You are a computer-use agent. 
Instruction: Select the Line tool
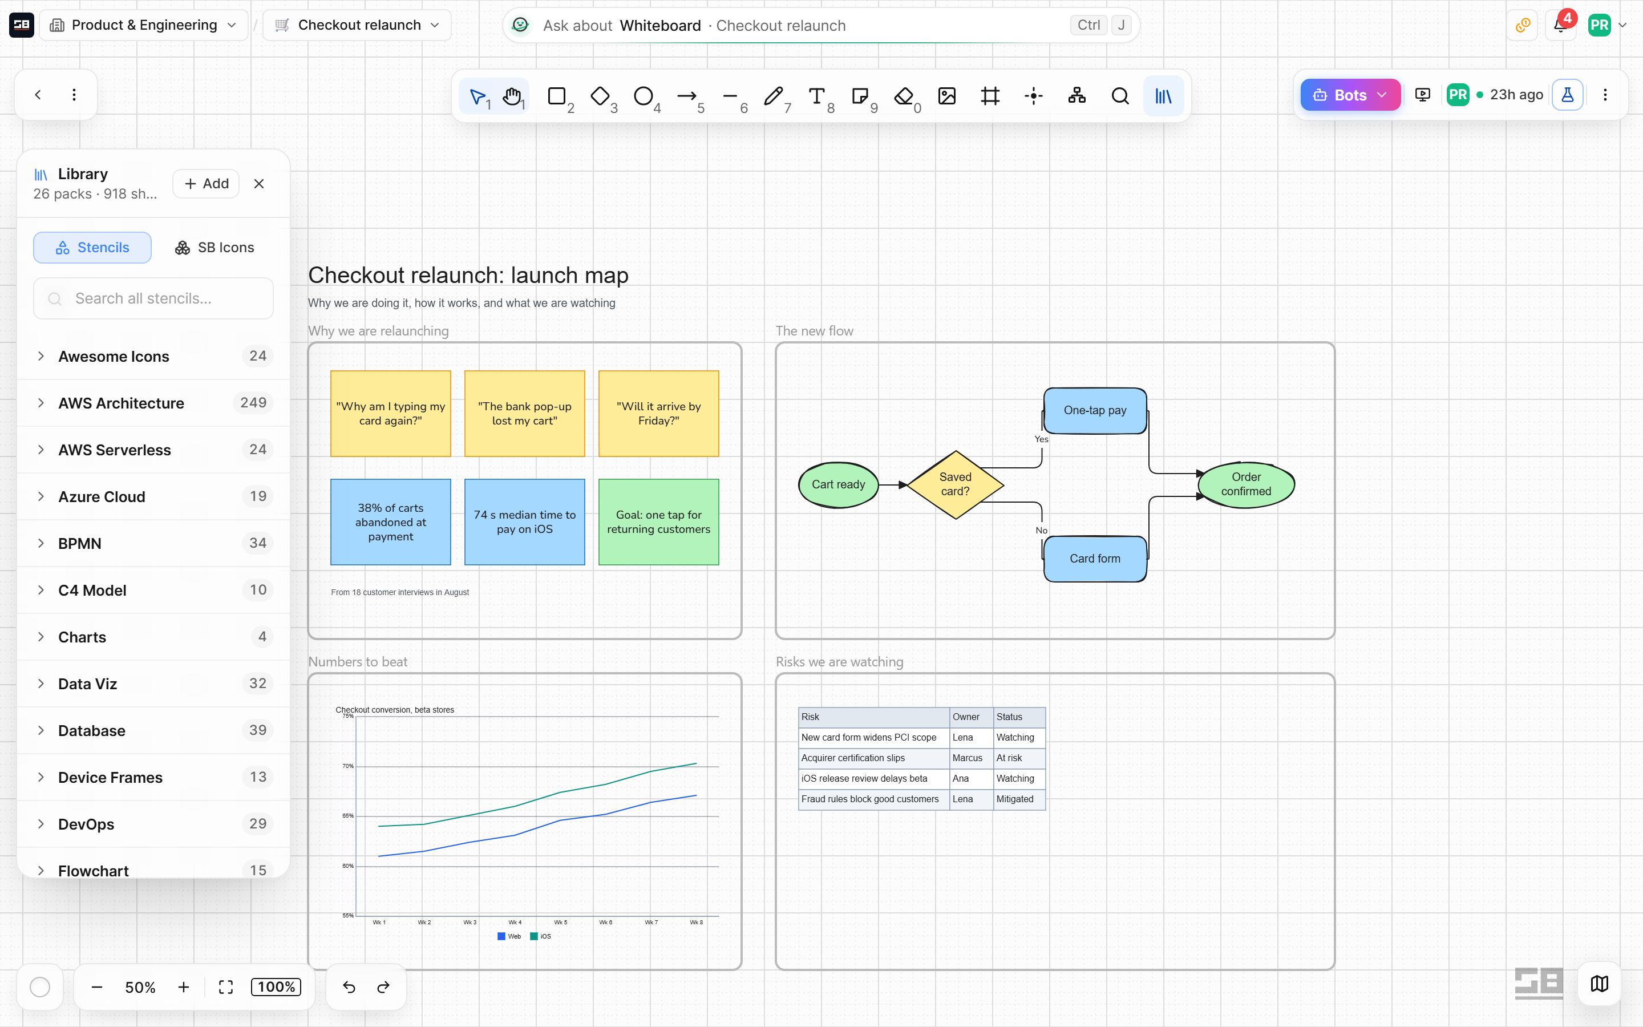[x=731, y=96]
